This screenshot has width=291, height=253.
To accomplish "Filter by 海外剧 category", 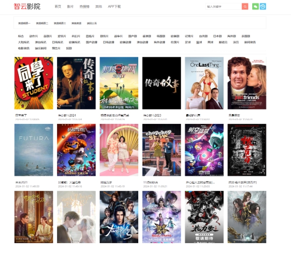I will (232, 36).
